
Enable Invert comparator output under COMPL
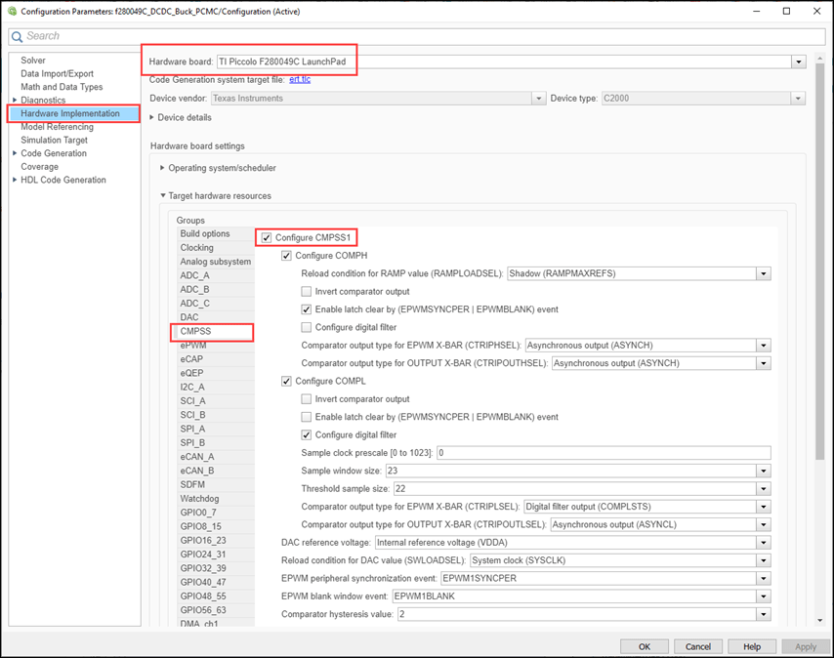pyautogui.click(x=307, y=399)
